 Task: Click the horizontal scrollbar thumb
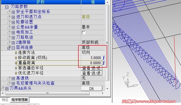coord(48,93)
